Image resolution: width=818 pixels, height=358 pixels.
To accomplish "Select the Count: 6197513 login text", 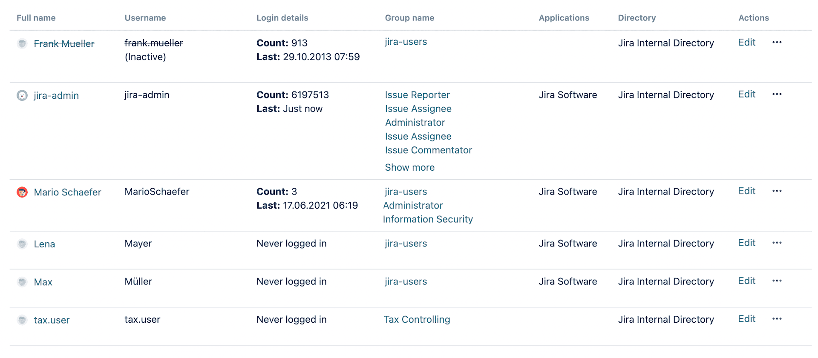I will (293, 95).
